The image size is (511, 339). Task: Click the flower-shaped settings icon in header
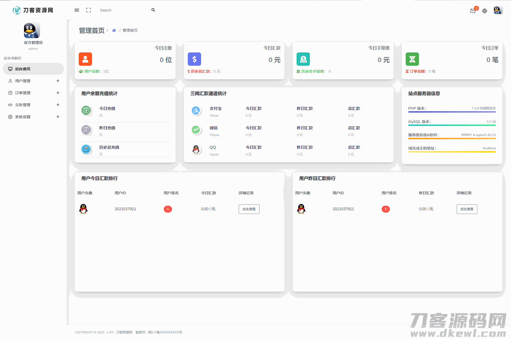pos(485,11)
